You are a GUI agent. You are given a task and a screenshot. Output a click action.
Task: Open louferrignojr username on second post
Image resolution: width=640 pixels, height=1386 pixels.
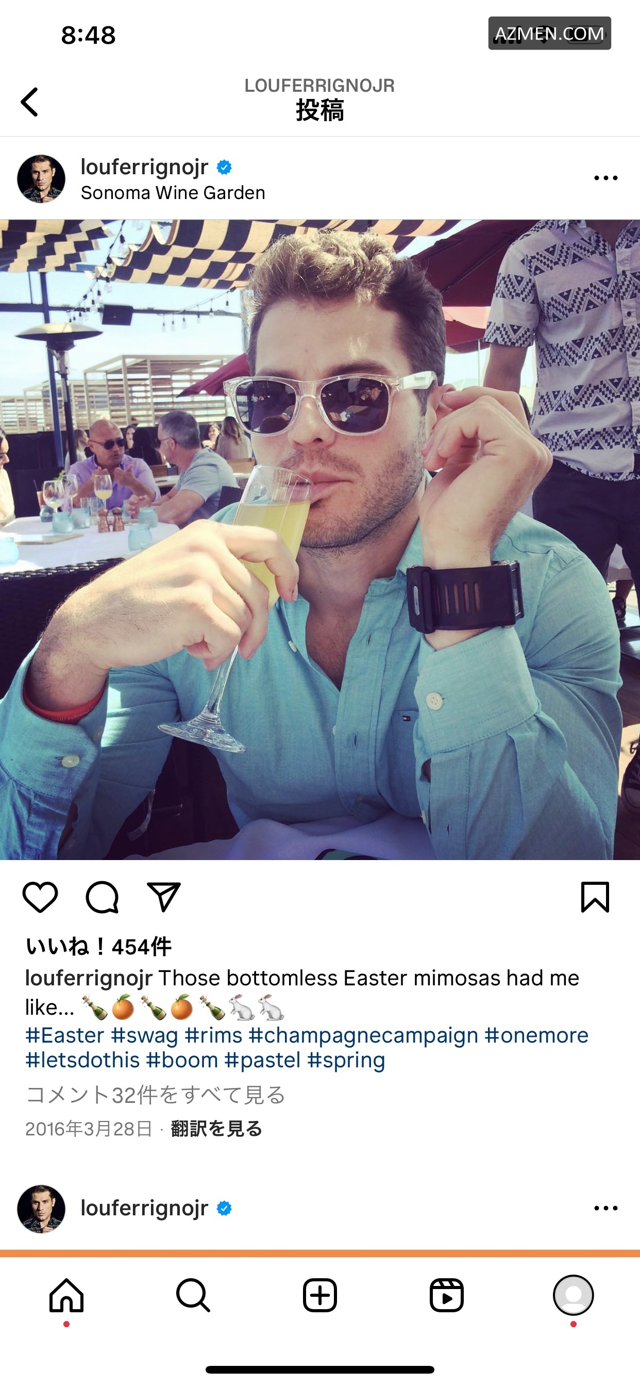(x=144, y=1208)
